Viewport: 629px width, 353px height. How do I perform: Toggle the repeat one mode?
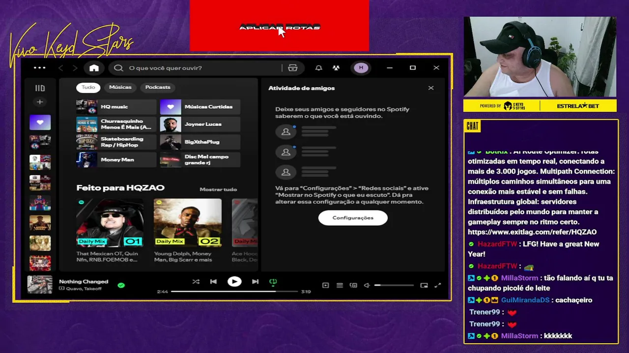pyautogui.click(x=273, y=282)
